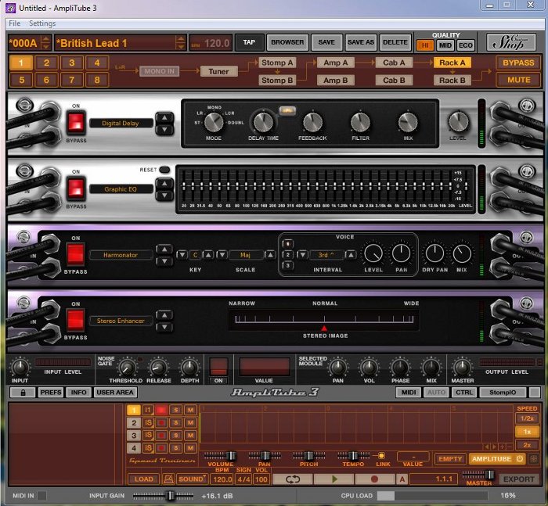548x506 pixels.
Task: Click the selected module PHASE knob
Action: click(400, 367)
